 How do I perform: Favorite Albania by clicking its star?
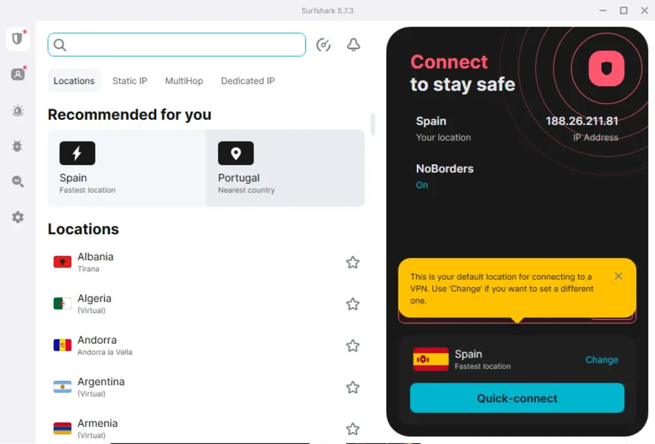[353, 262]
